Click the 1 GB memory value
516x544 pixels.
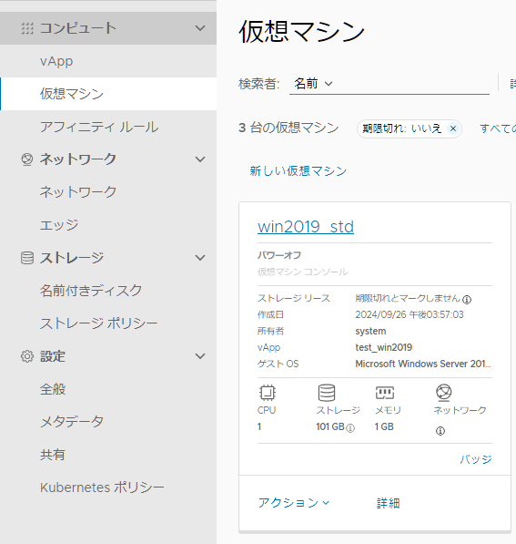coord(384,426)
